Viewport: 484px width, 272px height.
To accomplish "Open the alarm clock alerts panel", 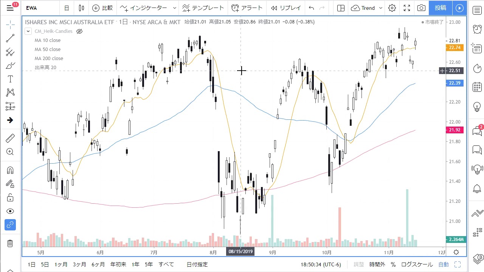I will (x=477, y=29).
